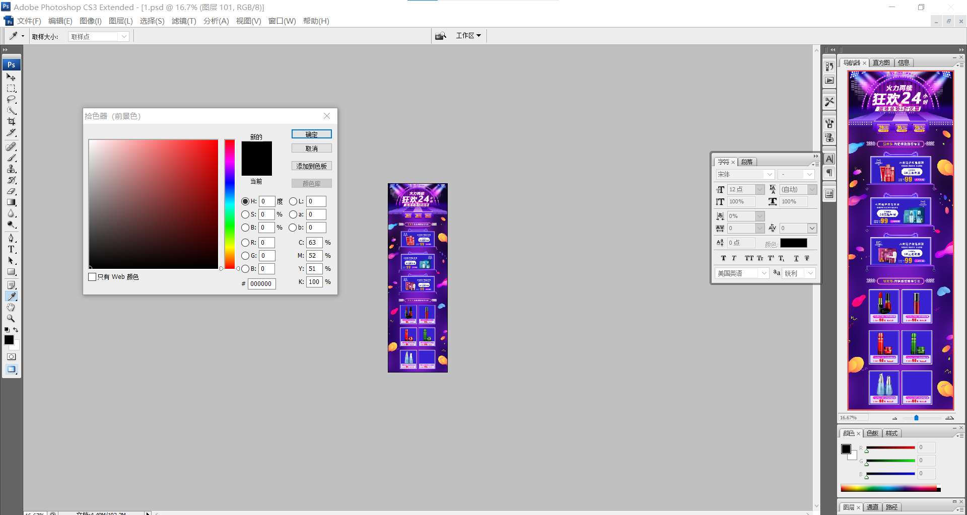967x515 pixels.
Task: Select the Blur tool
Action: tap(11, 213)
